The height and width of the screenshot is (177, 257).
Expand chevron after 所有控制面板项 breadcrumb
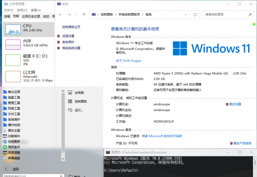[x=142, y=15]
